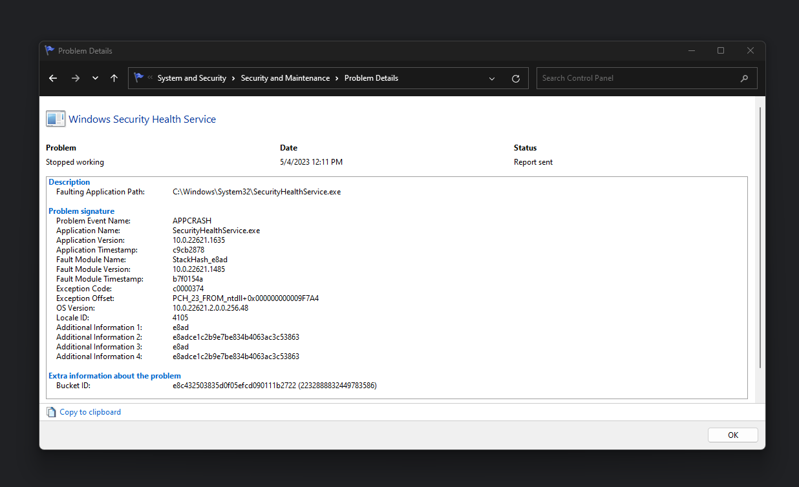Click the OK button
This screenshot has height=487, width=799.
pyautogui.click(x=733, y=435)
